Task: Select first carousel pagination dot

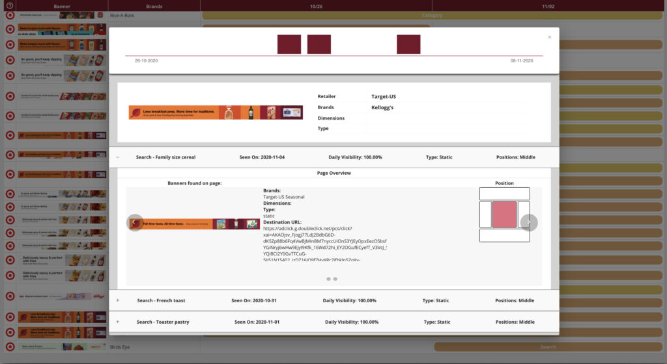Action: 328,279
